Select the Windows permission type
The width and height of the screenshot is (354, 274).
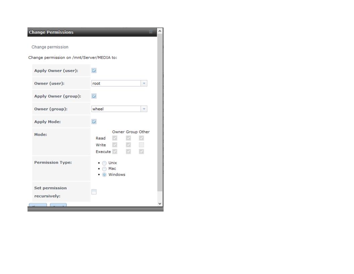tap(104, 175)
